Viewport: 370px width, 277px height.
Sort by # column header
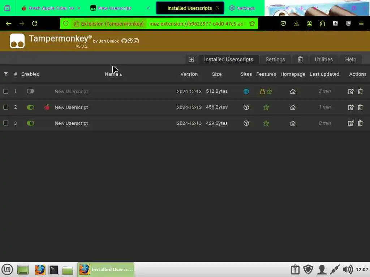pyautogui.click(x=16, y=74)
